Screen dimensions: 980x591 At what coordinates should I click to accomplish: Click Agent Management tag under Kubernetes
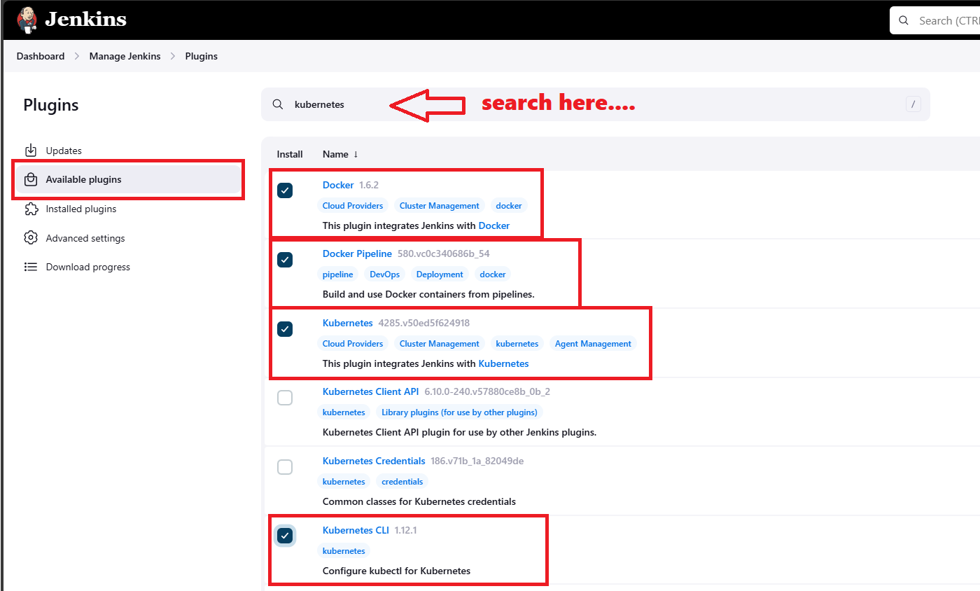(593, 344)
